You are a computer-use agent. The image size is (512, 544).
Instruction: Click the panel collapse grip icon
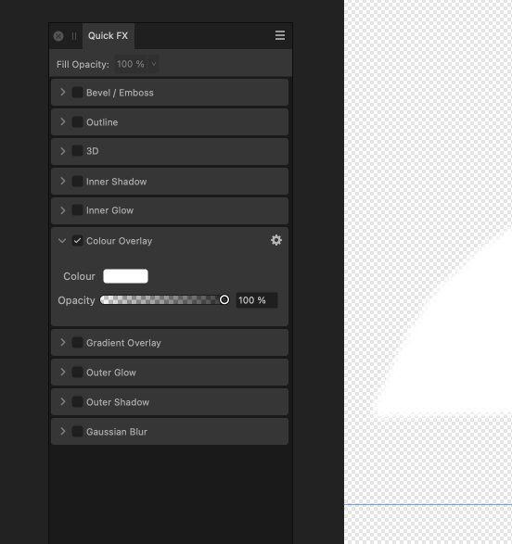[x=74, y=36]
